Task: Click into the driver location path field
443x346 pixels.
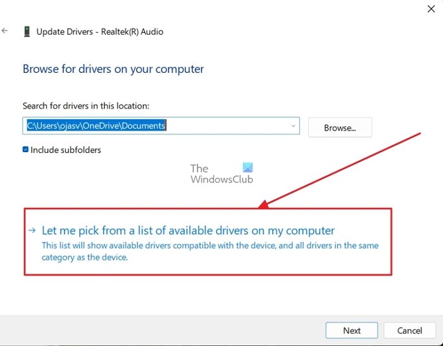Action: click(161, 126)
